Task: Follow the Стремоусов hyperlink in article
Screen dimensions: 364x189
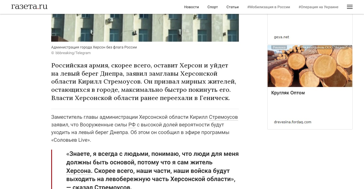Action: click(223, 117)
